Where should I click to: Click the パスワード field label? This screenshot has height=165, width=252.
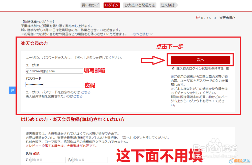click(x=34, y=79)
